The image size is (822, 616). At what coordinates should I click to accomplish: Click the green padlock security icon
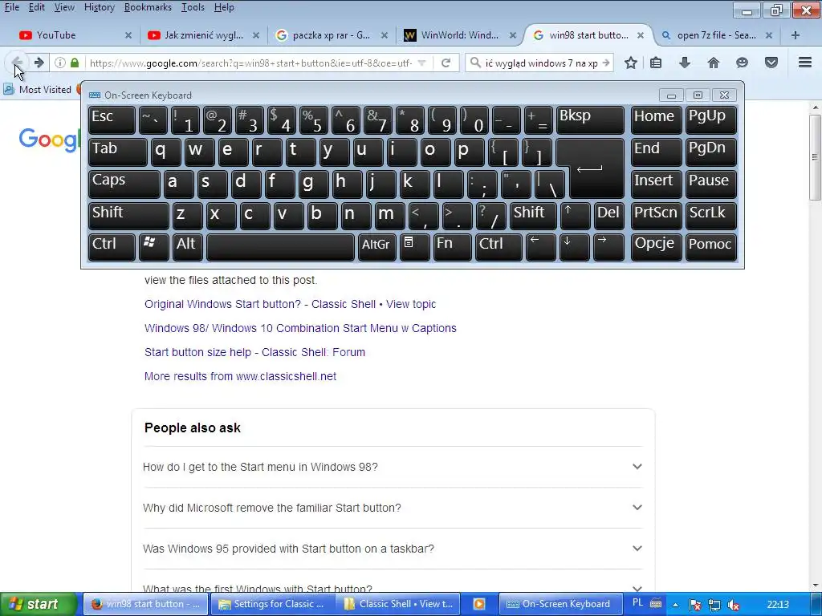[75, 63]
